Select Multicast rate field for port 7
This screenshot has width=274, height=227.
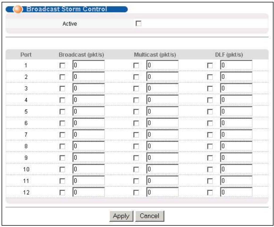162,134
